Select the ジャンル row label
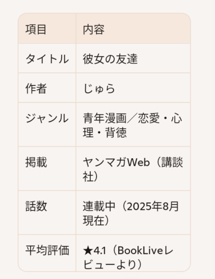Screen dimensions: 215x279 click(x=47, y=118)
